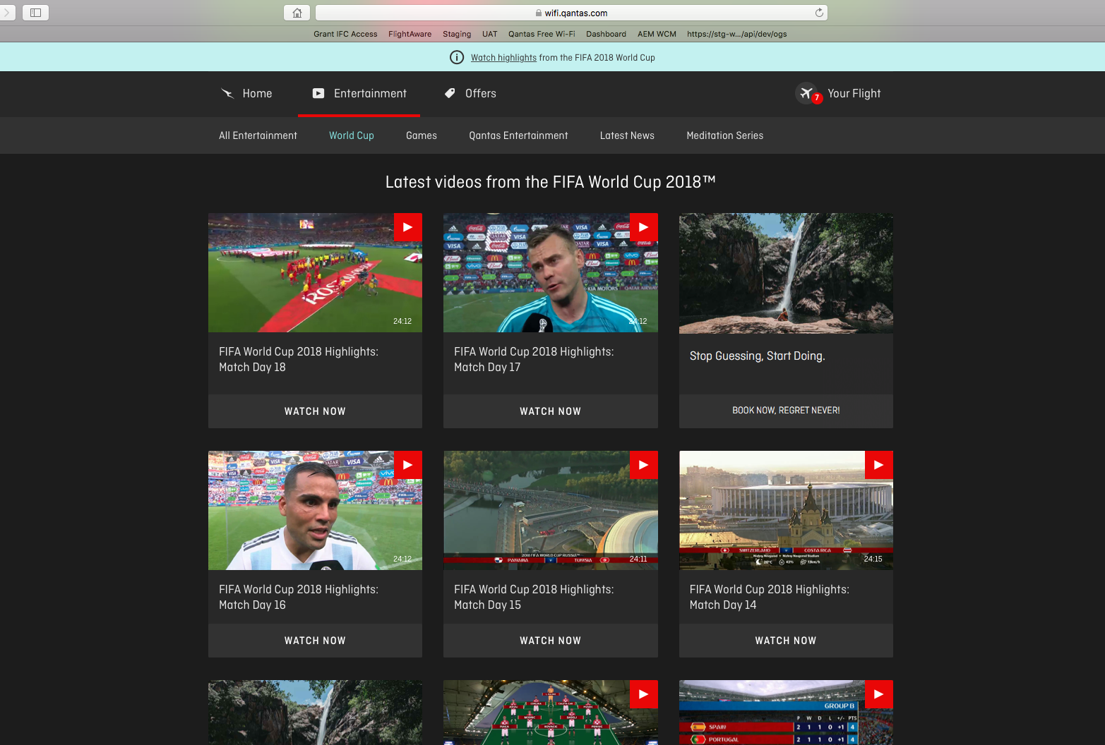Select the All Entertainment tab

[258, 135]
